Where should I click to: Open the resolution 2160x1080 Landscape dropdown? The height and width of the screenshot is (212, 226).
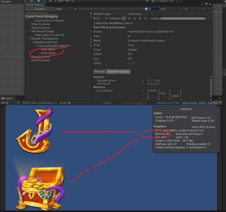pyautogui.click(x=40, y=103)
